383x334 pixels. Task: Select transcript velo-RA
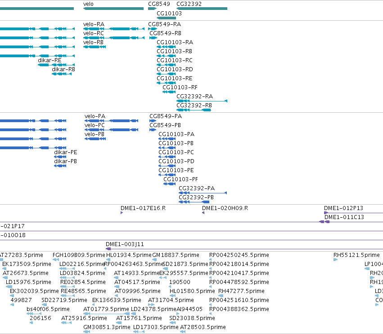(x=94, y=24)
